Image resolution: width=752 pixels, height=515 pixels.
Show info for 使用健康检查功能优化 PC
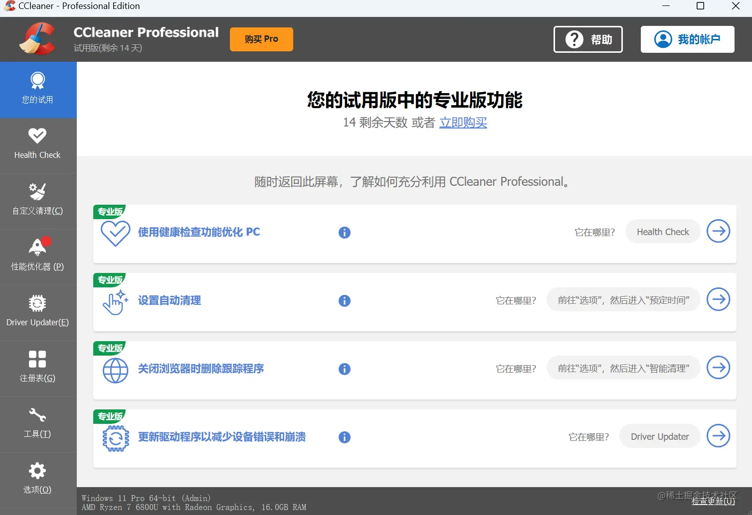coord(345,233)
